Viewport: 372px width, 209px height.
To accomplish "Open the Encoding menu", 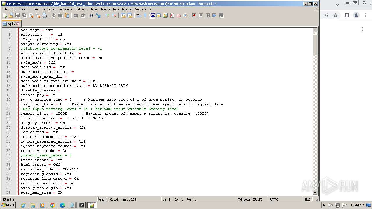I will (49, 9).
